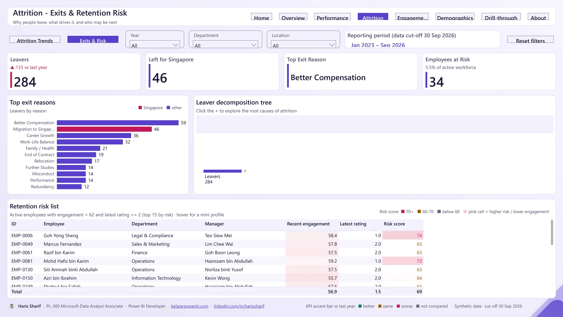Switch to the Overview tab
Screen dimensions: 563x317
click(293, 17)
